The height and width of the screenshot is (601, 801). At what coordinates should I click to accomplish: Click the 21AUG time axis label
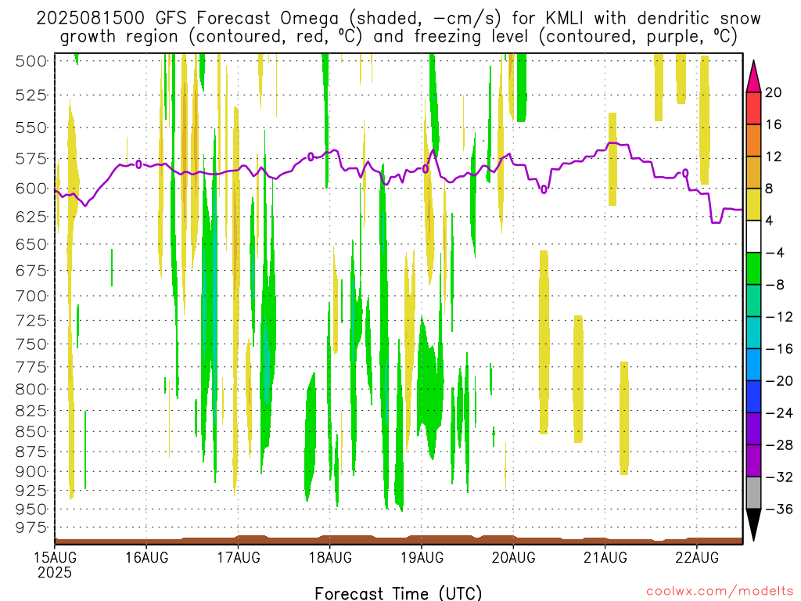point(605,557)
